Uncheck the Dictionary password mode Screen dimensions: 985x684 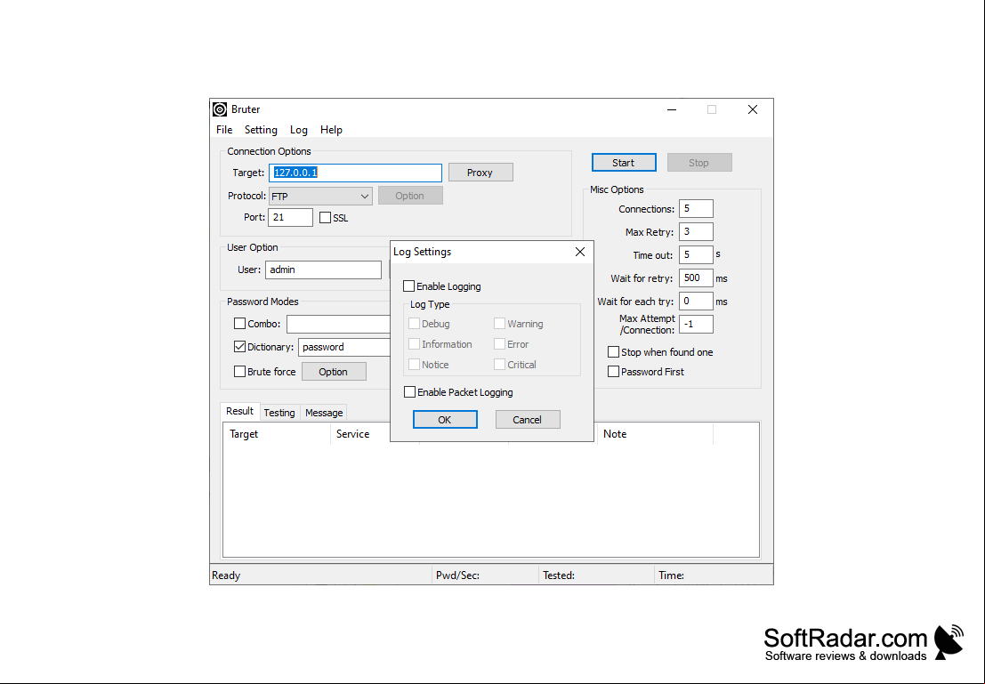239,347
